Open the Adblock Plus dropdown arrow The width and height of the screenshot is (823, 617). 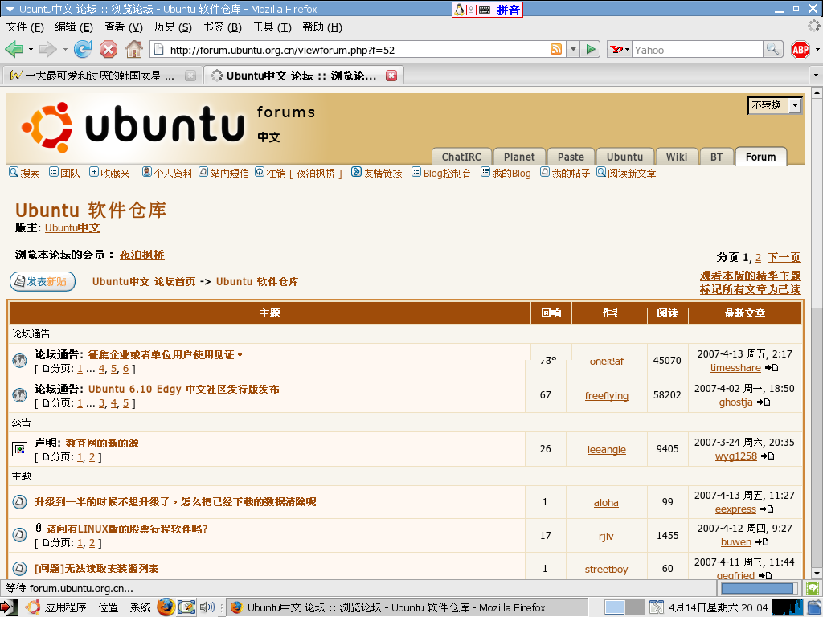(817, 50)
